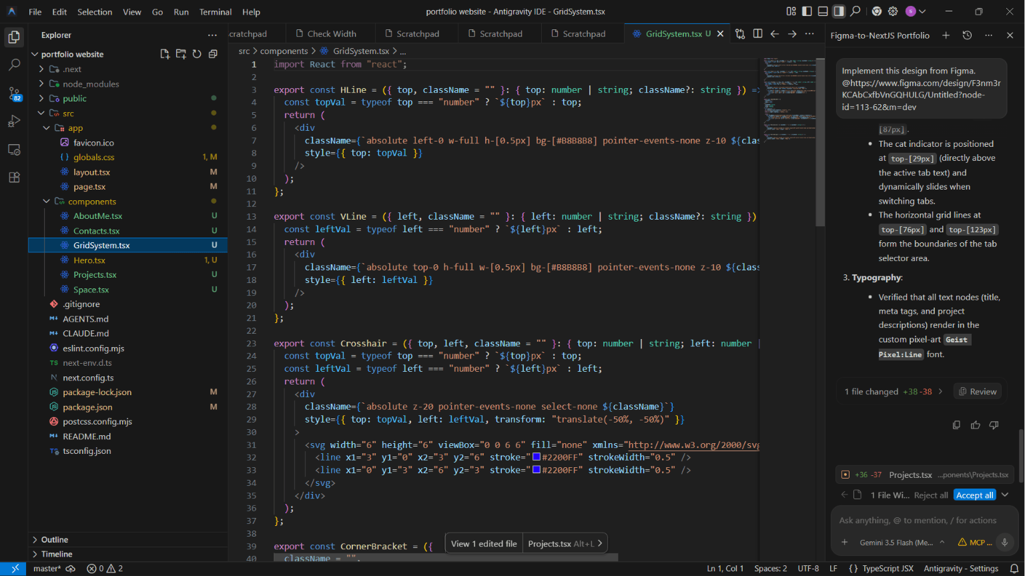
Task: Start voice input with microphone
Action: pyautogui.click(x=1004, y=542)
